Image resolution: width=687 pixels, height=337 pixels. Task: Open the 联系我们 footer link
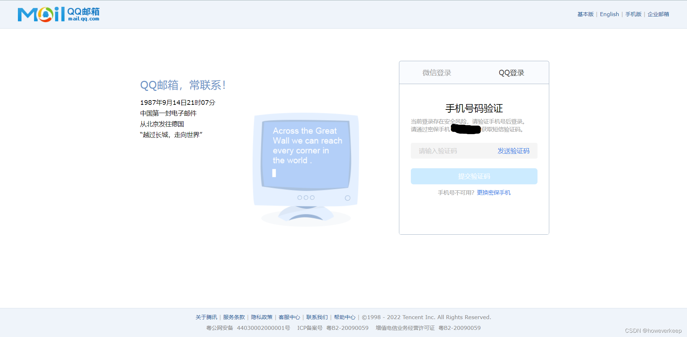click(317, 317)
